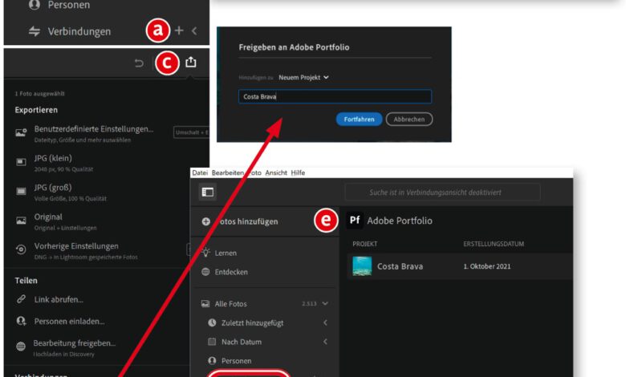626x377 pixels.
Task: Open the Neuem Projekt dropdown
Action: coord(304,77)
